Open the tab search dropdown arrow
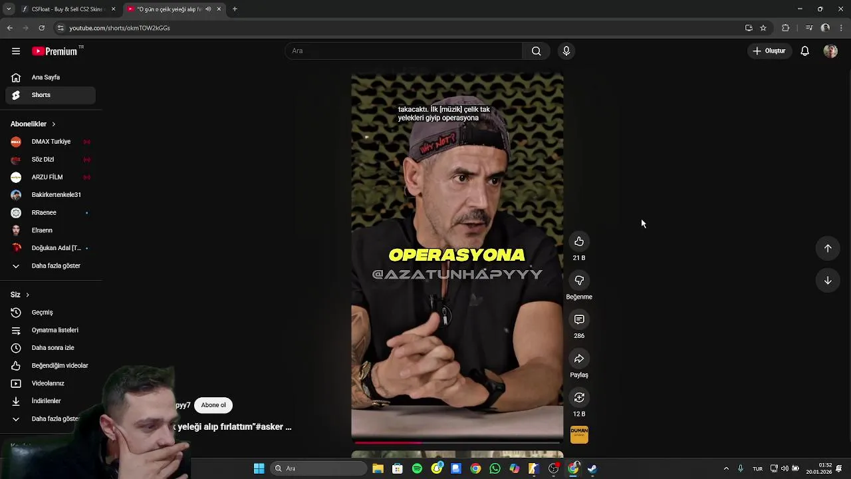 [x=9, y=9]
